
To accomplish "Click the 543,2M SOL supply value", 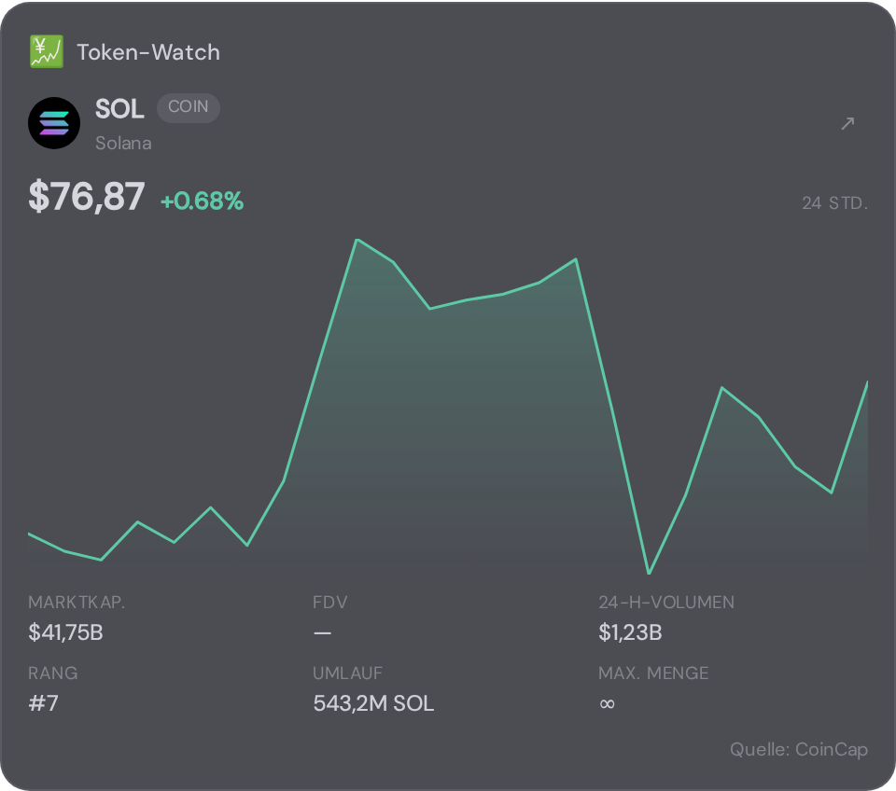I will click(373, 703).
